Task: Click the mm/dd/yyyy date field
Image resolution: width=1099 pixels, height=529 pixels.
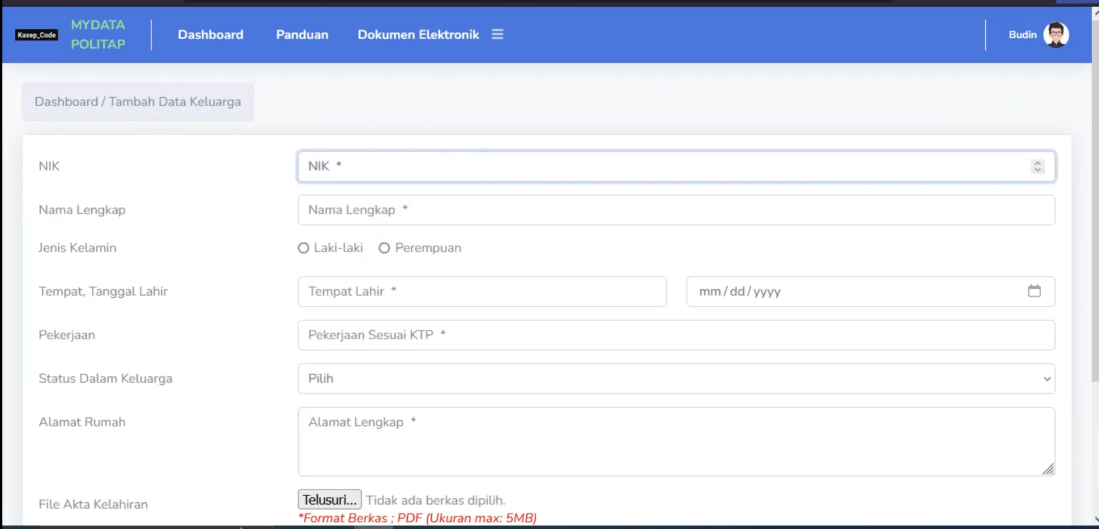Action: [x=870, y=292]
